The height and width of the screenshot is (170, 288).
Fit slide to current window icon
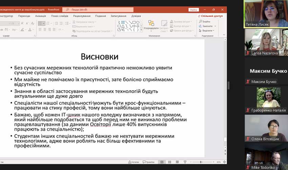tap(224, 162)
